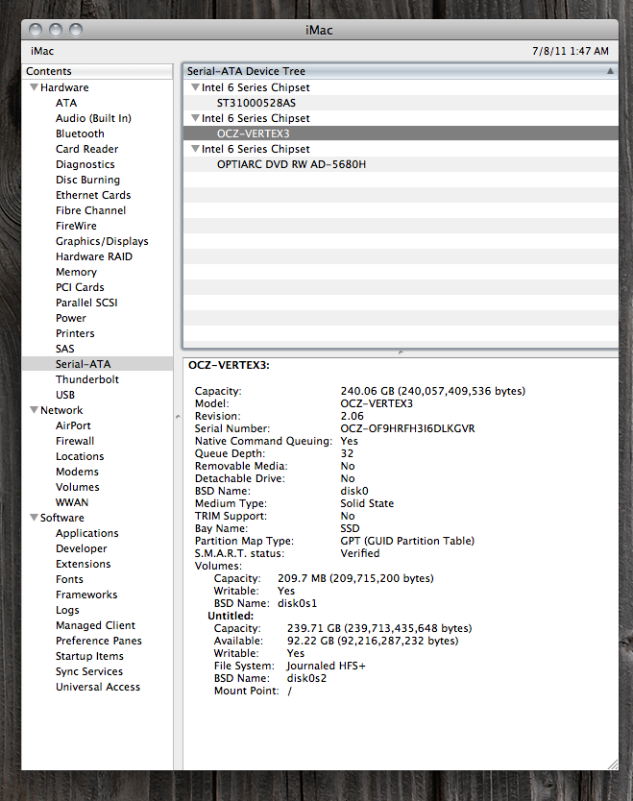633x801 pixels.
Task: Select Modems in the sidebar
Action: click(x=77, y=472)
